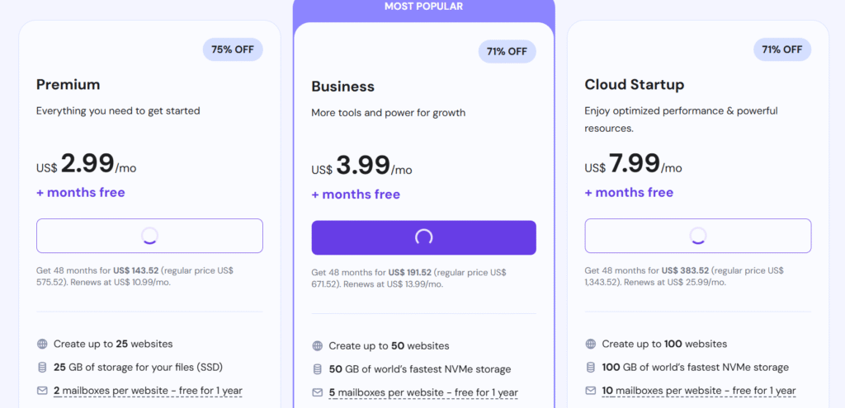Screen dimensions: 845x408
Task: Click the globe icon in the Business plan
Action: pos(318,346)
